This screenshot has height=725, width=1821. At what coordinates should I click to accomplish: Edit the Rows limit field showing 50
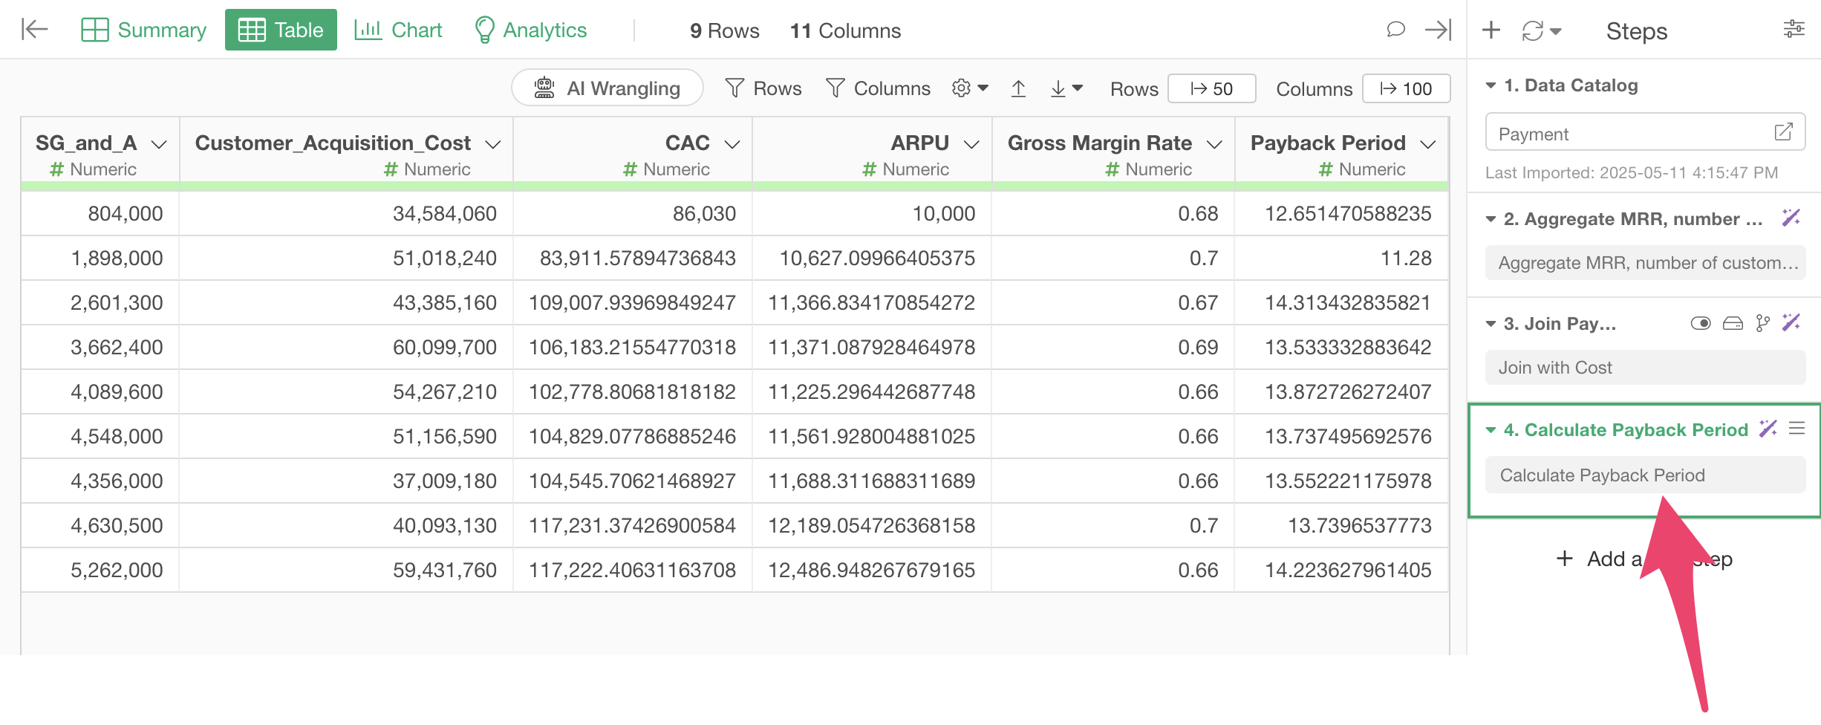pyautogui.click(x=1211, y=88)
